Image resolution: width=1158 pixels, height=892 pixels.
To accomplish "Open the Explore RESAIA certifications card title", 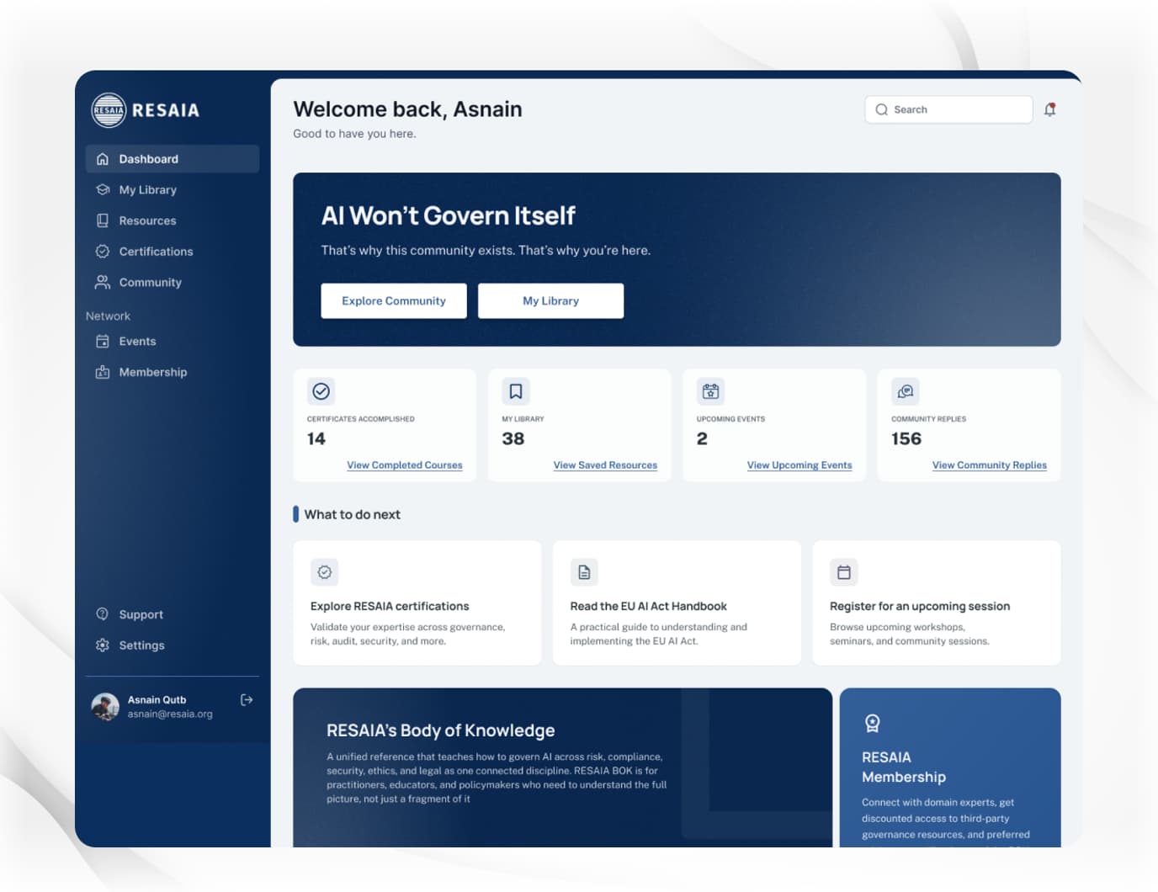I will tap(390, 607).
